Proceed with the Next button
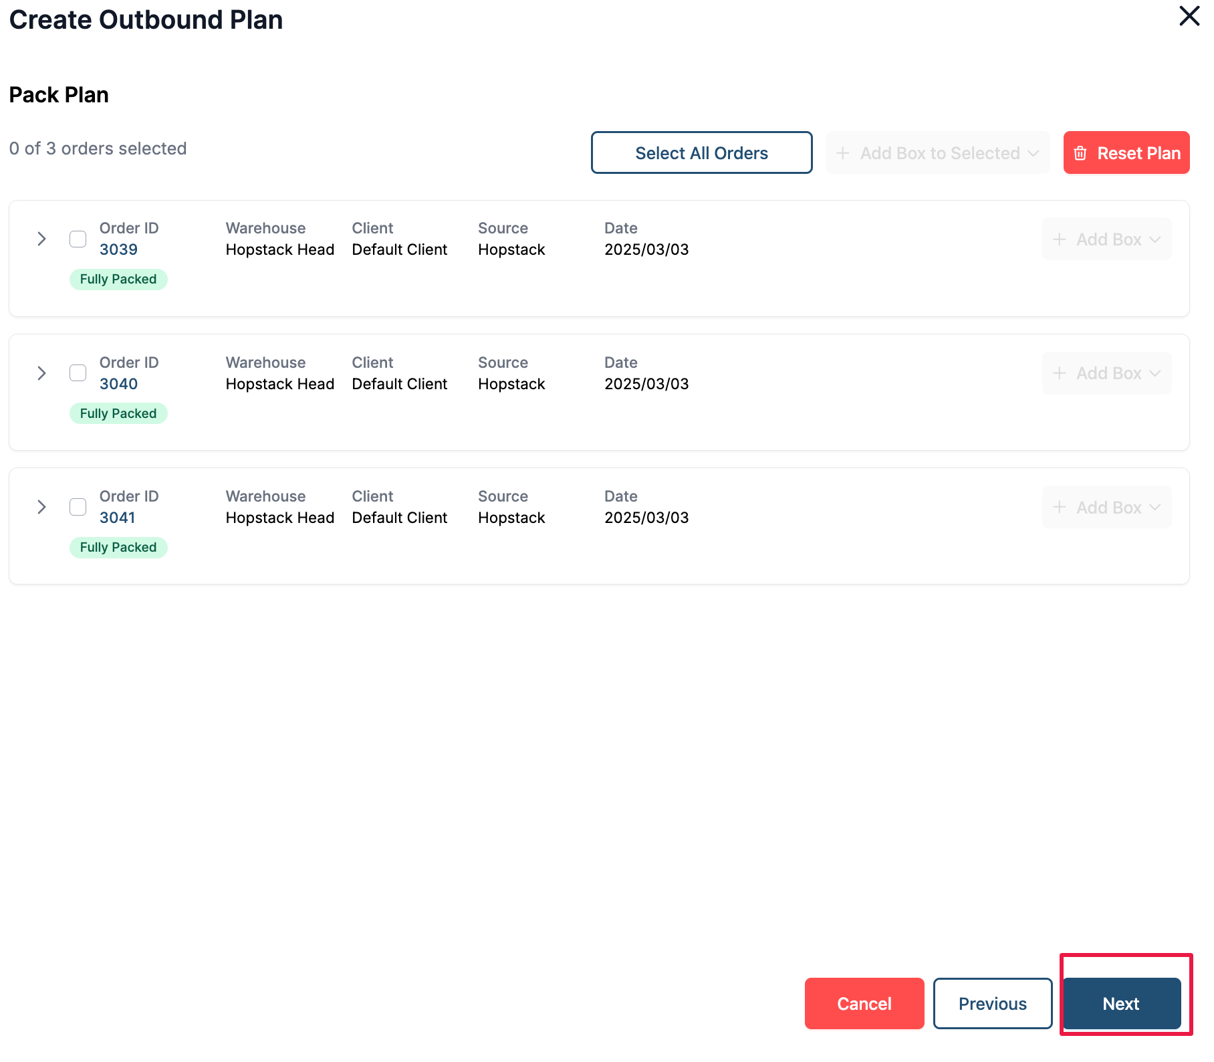1214x1062 pixels. point(1121,1003)
